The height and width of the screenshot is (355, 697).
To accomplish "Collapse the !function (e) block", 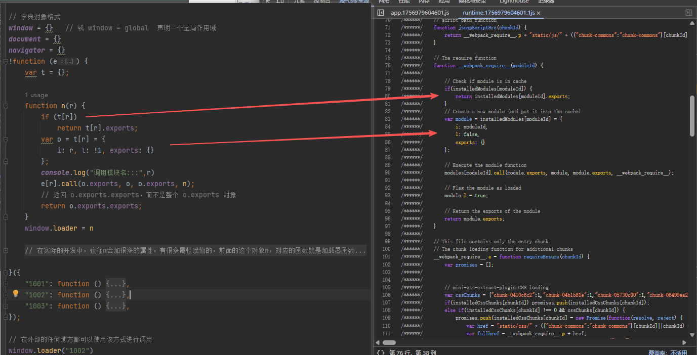I will point(5,62).
